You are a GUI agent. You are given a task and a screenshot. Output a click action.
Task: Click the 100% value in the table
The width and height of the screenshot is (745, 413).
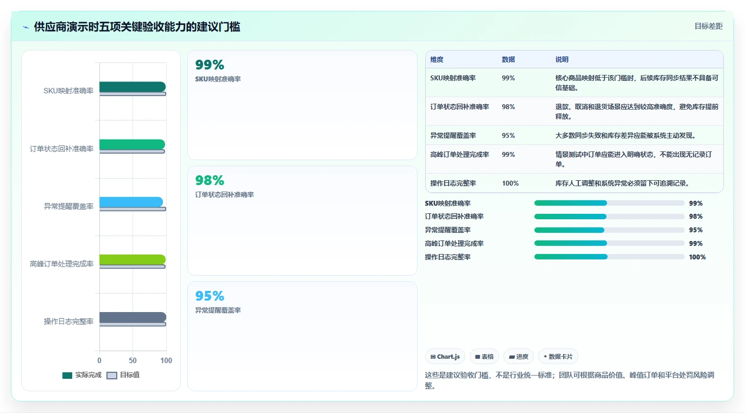[510, 183]
